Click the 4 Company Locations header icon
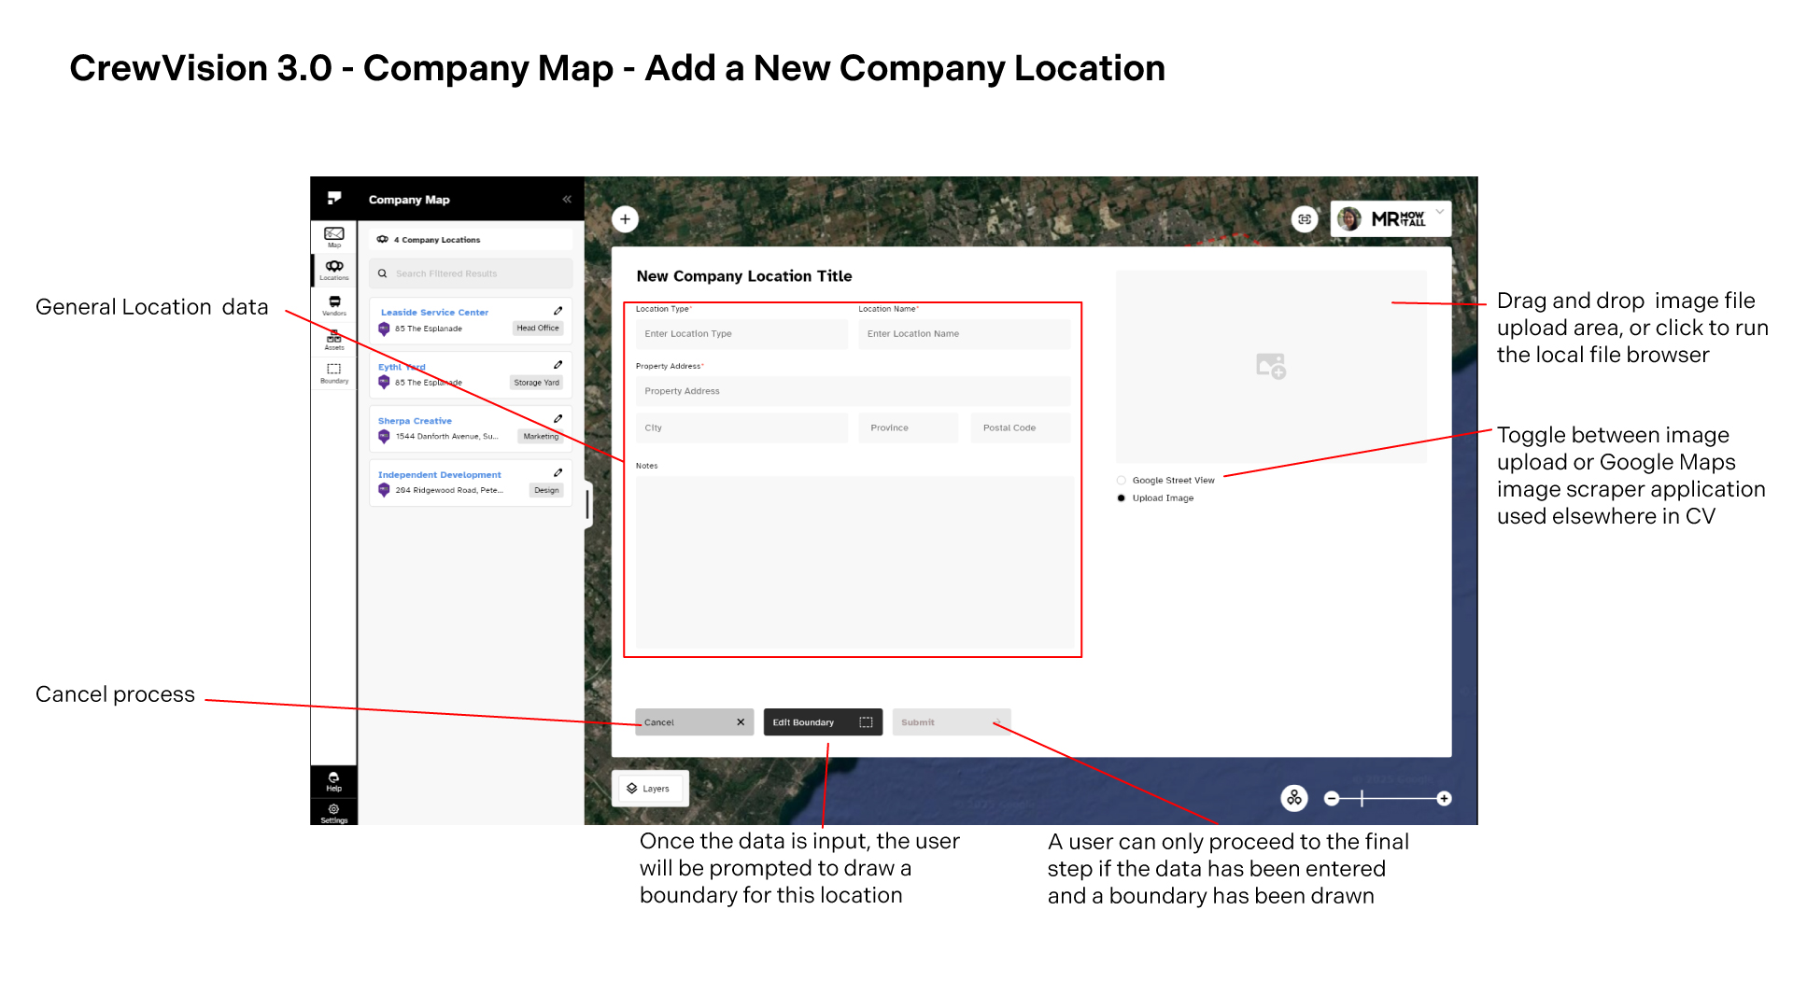 tap(382, 240)
